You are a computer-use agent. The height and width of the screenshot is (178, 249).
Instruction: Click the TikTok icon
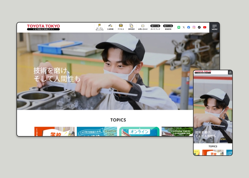pos(199,27)
